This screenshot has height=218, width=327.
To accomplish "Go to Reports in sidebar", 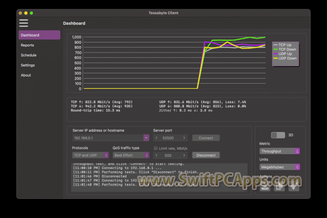I will tap(27, 45).
